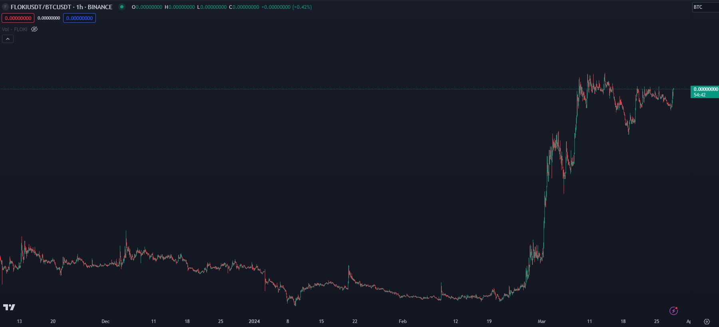
Task: Click the Dec label on the time axis
Action: click(x=105, y=321)
